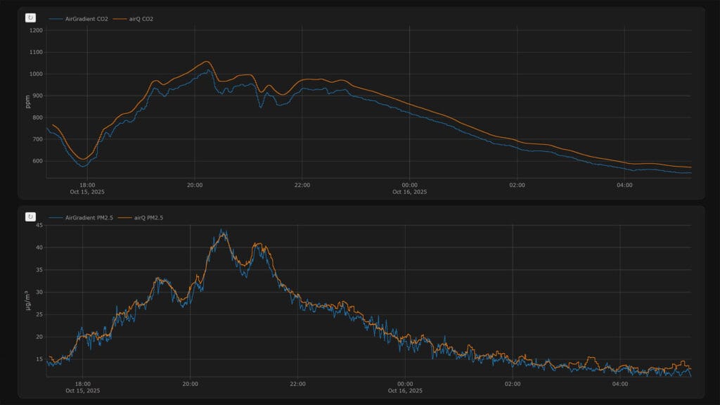Select 00:00 Oct 16 label on CO2 chart
Image resolution: width=720 pixels, height=405 pixels.
[409, 188]
